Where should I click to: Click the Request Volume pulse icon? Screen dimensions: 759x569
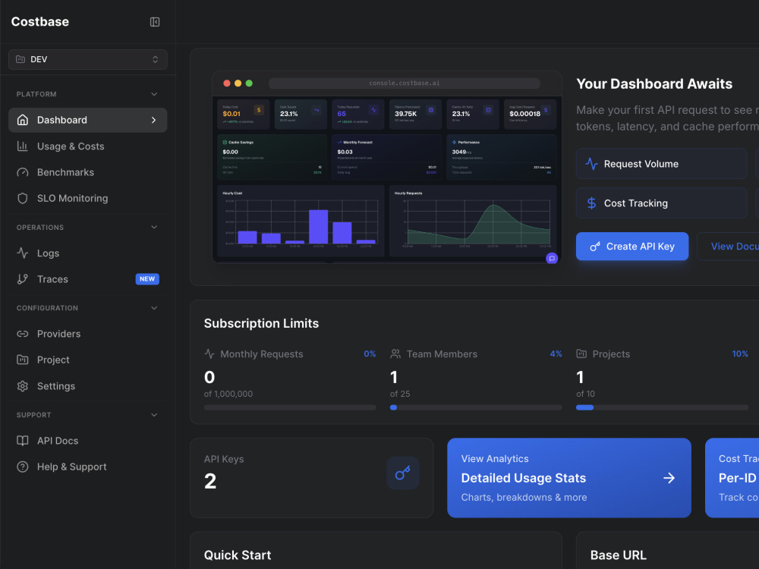591,164
